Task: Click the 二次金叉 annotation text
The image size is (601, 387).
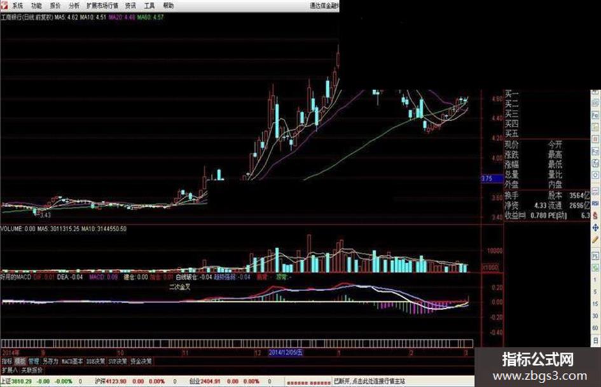Action: 180,287
